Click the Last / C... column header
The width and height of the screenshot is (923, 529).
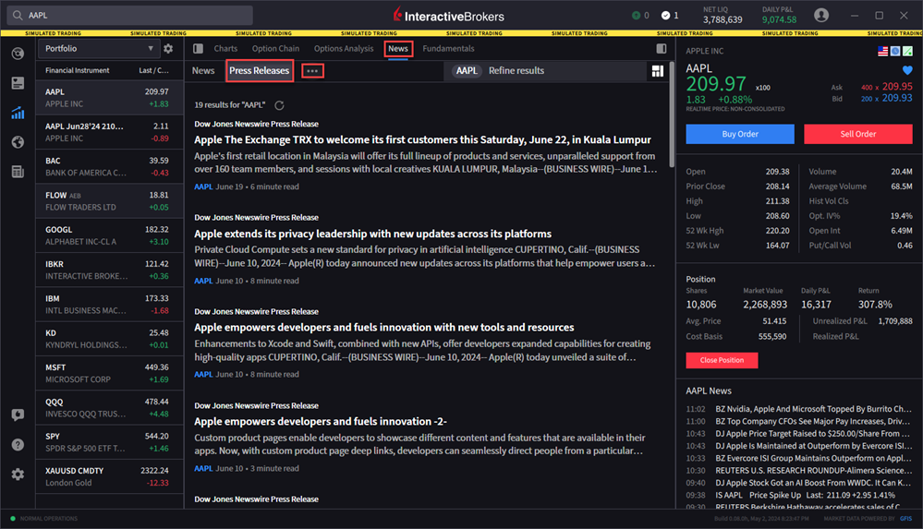pyautogui.click(x=153, y=70)
